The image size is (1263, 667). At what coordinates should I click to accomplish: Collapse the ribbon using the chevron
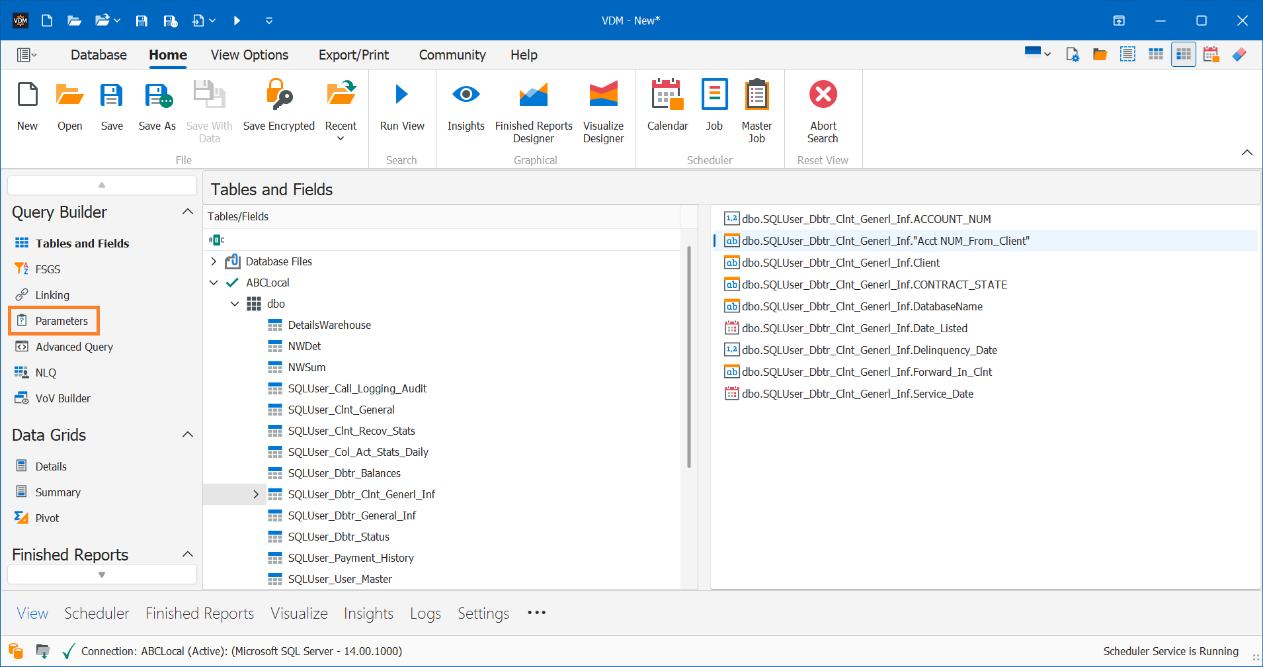[x=1246, y=152]
